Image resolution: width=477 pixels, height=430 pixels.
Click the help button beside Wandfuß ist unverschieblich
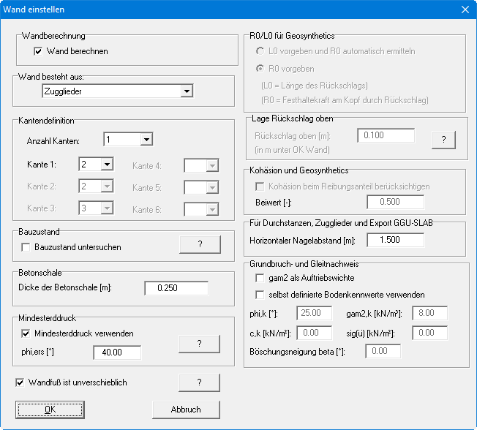(x=199, y=382)
